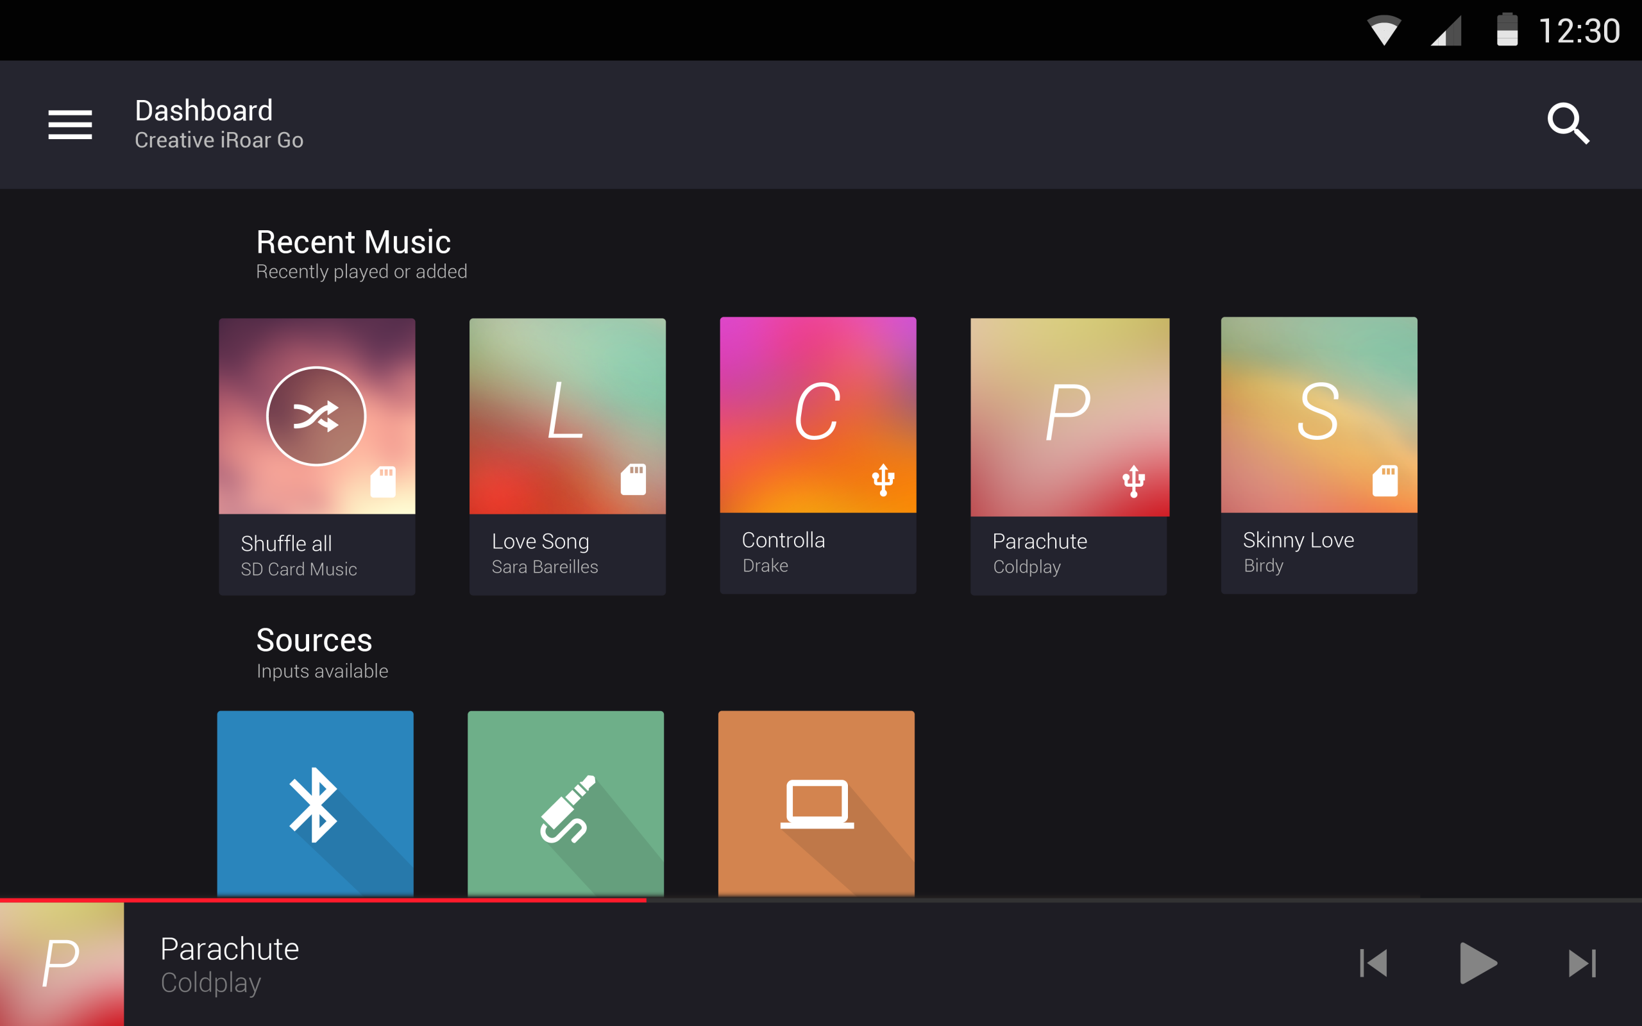This screenshot has width=1642, height=1026.
Task: Click the Controlla title label
Action: tap(784, 540)
